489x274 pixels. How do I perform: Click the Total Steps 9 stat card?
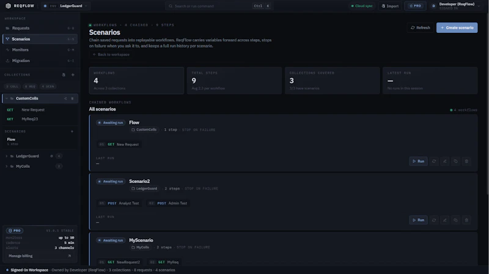tap(234, 81)
